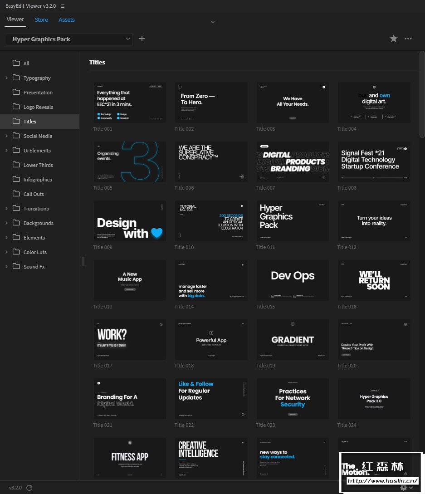Image resolution: width=425 pixels, height=494 pixels.
Task: Select the Titles category
Action: (x=39, y=121)
